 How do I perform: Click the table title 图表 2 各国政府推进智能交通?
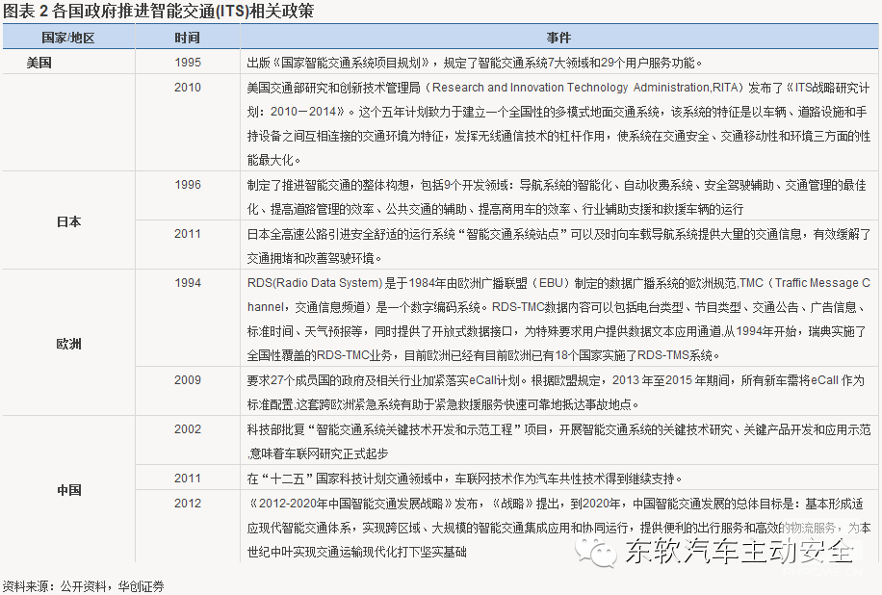(158, 12)
